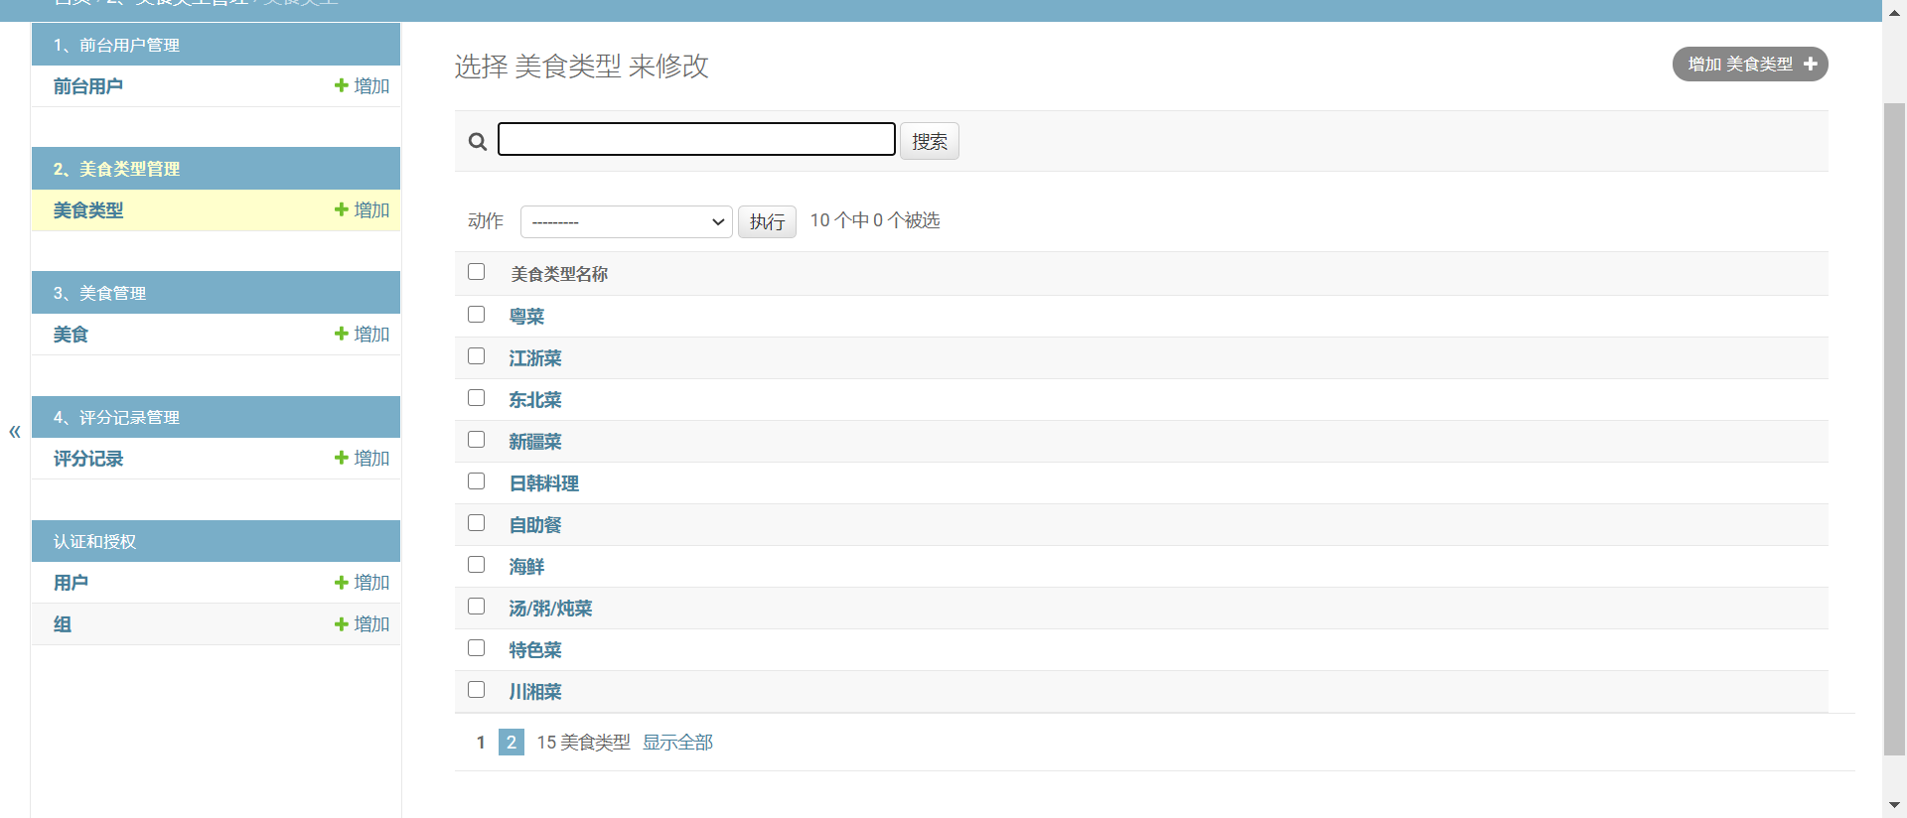Check the box for 粤菜
This screenshot has height=818, width=1907.
477,314
